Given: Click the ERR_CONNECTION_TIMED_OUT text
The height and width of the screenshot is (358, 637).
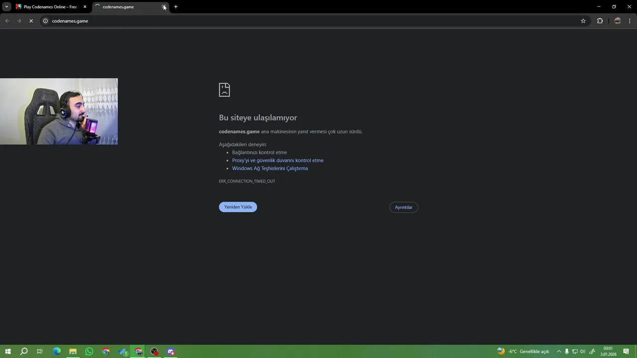Looking at the screenshot, I should coord(247,181).
